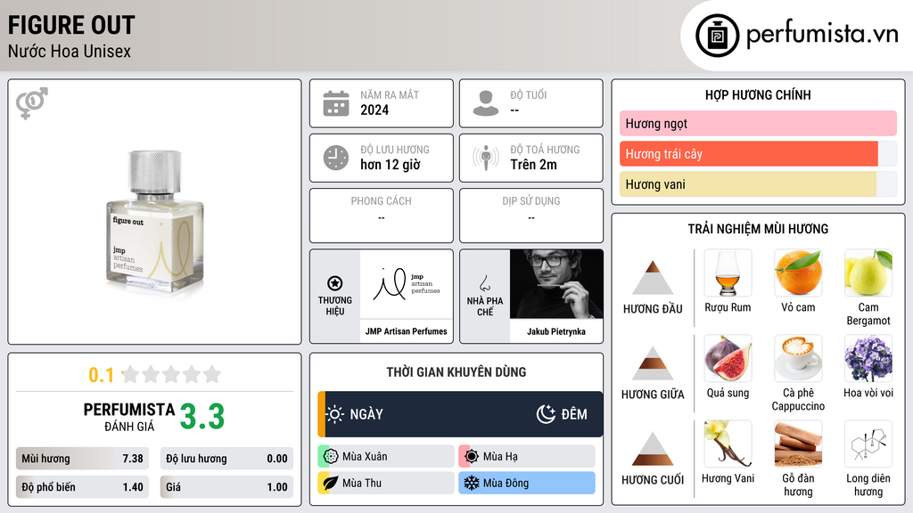The image size is (913, 513).
Task: Click the Độ phổ biến 1.40 score bar
Action: pyautogui.click(x=82, y=487)
